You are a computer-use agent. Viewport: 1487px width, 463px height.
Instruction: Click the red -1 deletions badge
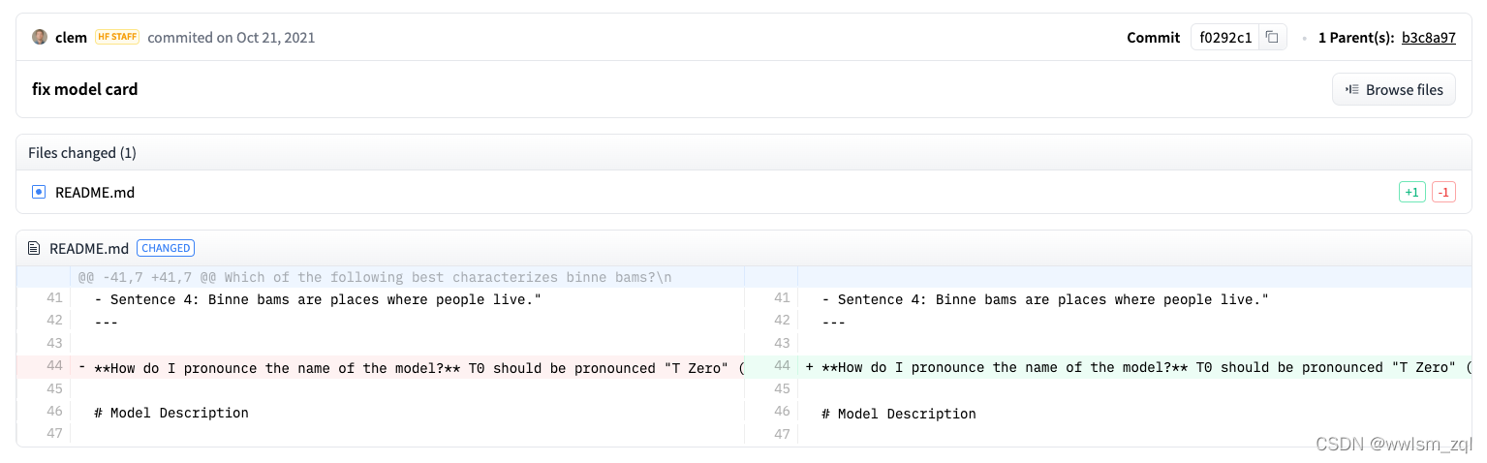point(1443,192)
